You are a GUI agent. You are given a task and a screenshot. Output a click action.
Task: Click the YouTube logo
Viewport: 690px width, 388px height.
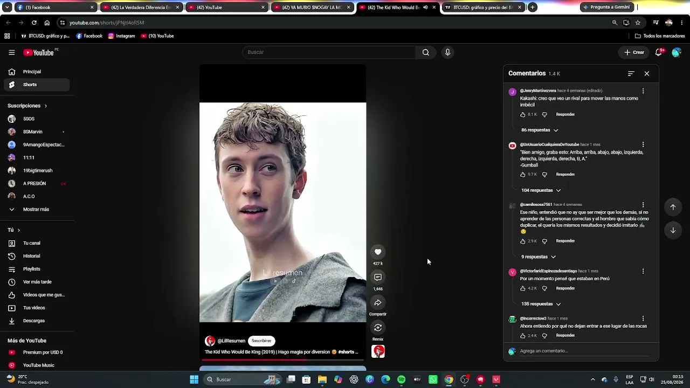point(39,52)
